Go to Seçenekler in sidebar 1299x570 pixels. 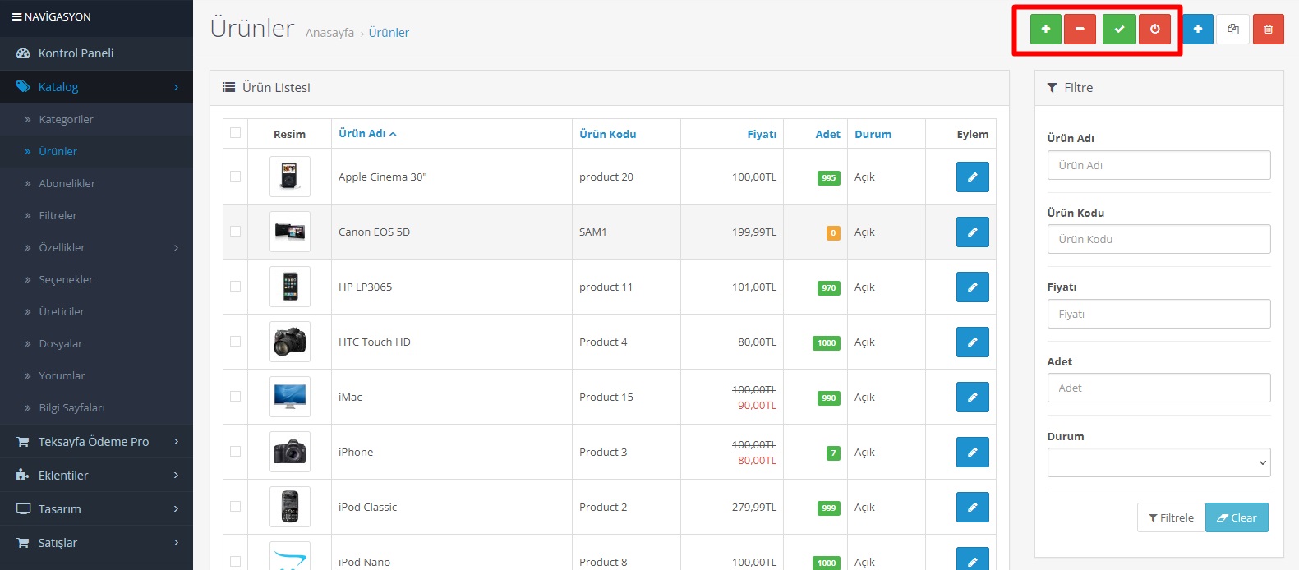(96, 279)
